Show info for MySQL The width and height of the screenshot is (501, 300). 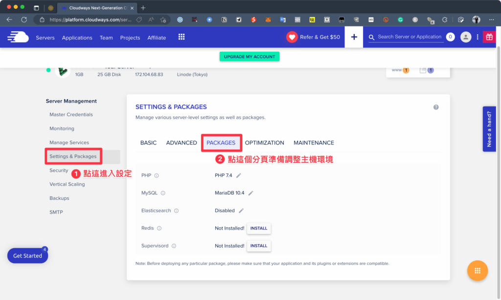pyautogui.click(x=163, y=193)
